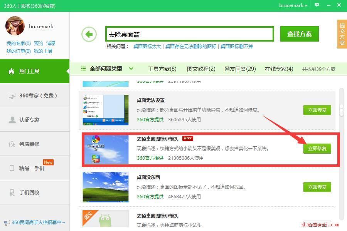This screenshot has height=231, width=347.
Task: Click the orange 提交方案 side tab
Action: pos(342,34)
